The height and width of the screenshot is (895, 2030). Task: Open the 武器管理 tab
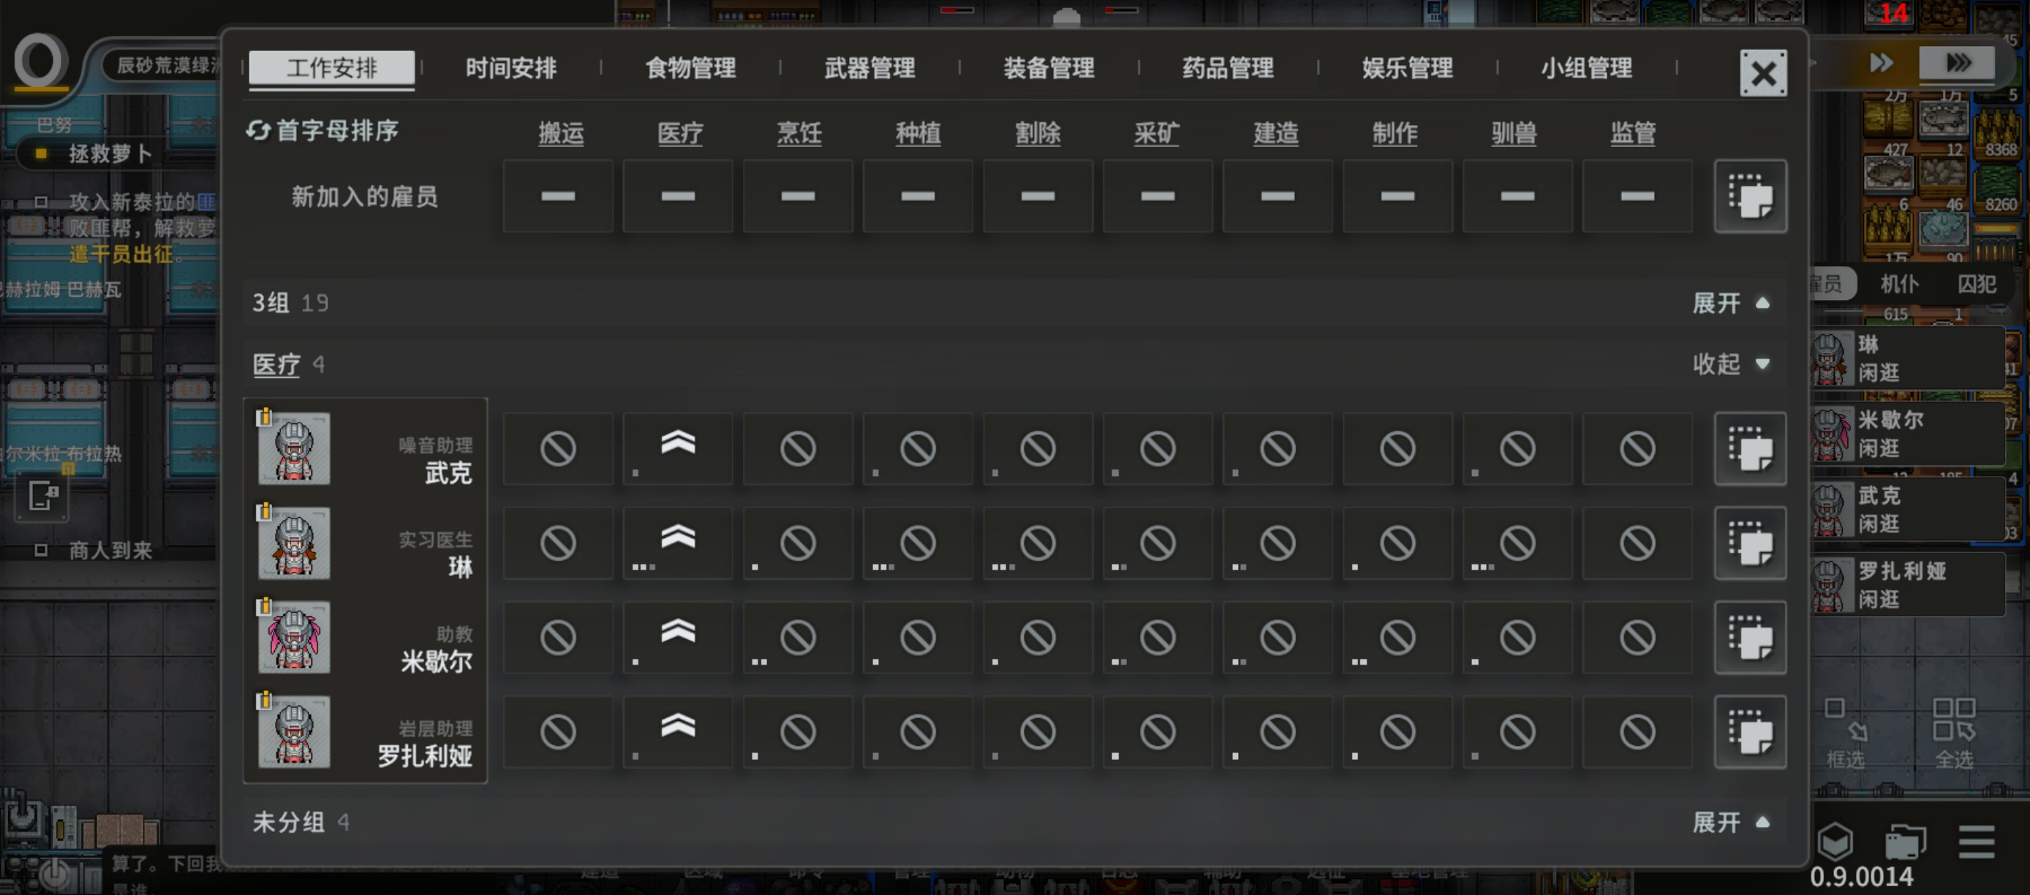869,69
